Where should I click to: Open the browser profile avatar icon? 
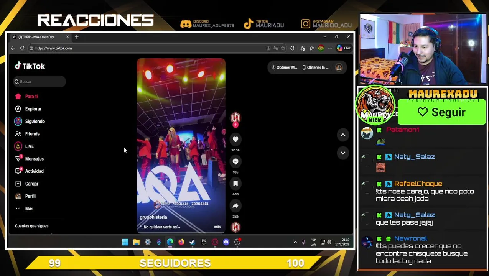pyautogui.click(x=321, y=48)
